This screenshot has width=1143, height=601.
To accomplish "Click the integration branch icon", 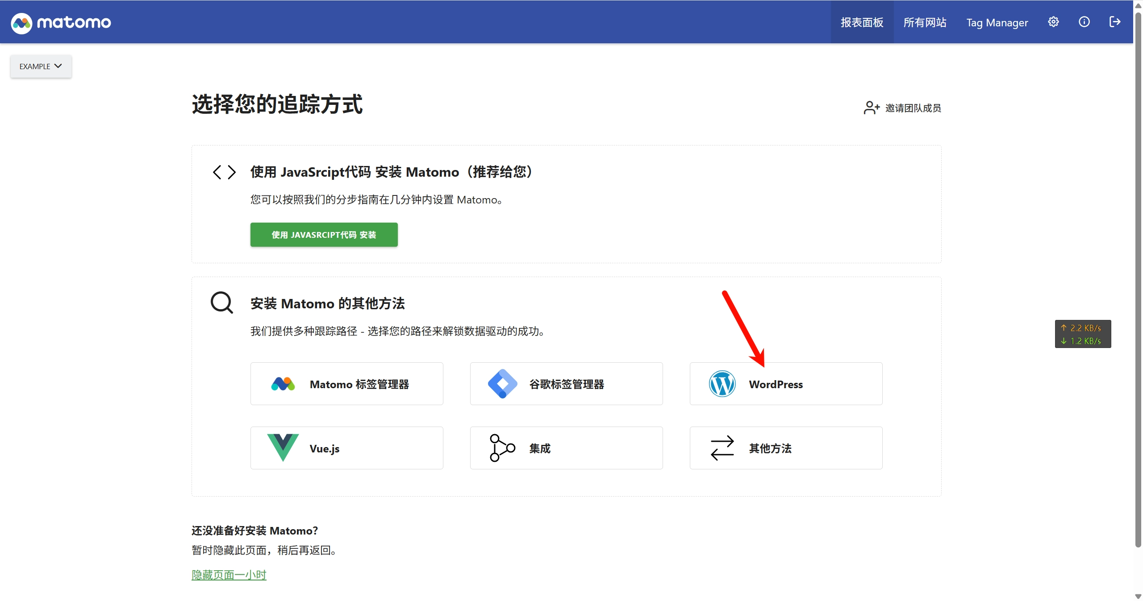I will coord(502,448).
